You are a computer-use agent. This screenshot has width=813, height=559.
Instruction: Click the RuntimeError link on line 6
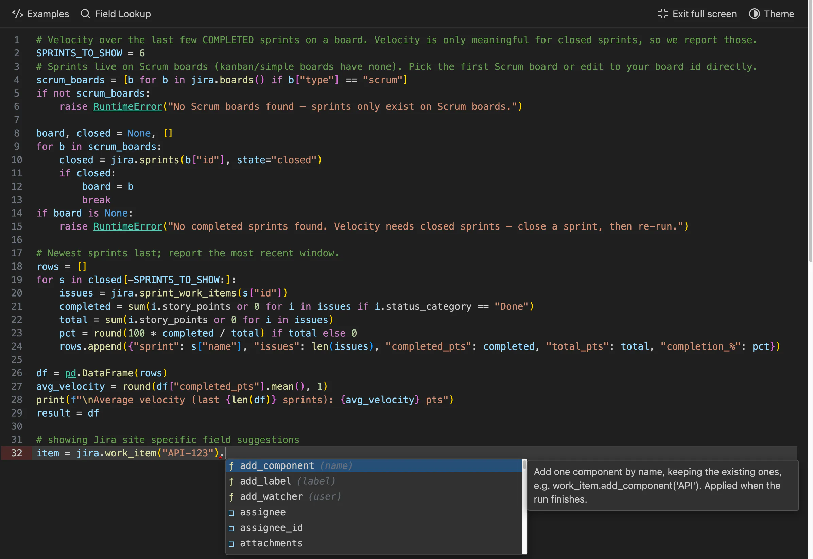coord(128,106)
